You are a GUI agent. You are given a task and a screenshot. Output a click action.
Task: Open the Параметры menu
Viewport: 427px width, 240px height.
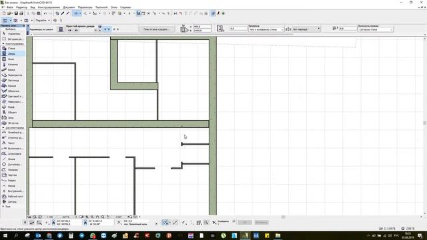[x=85, y=7]
